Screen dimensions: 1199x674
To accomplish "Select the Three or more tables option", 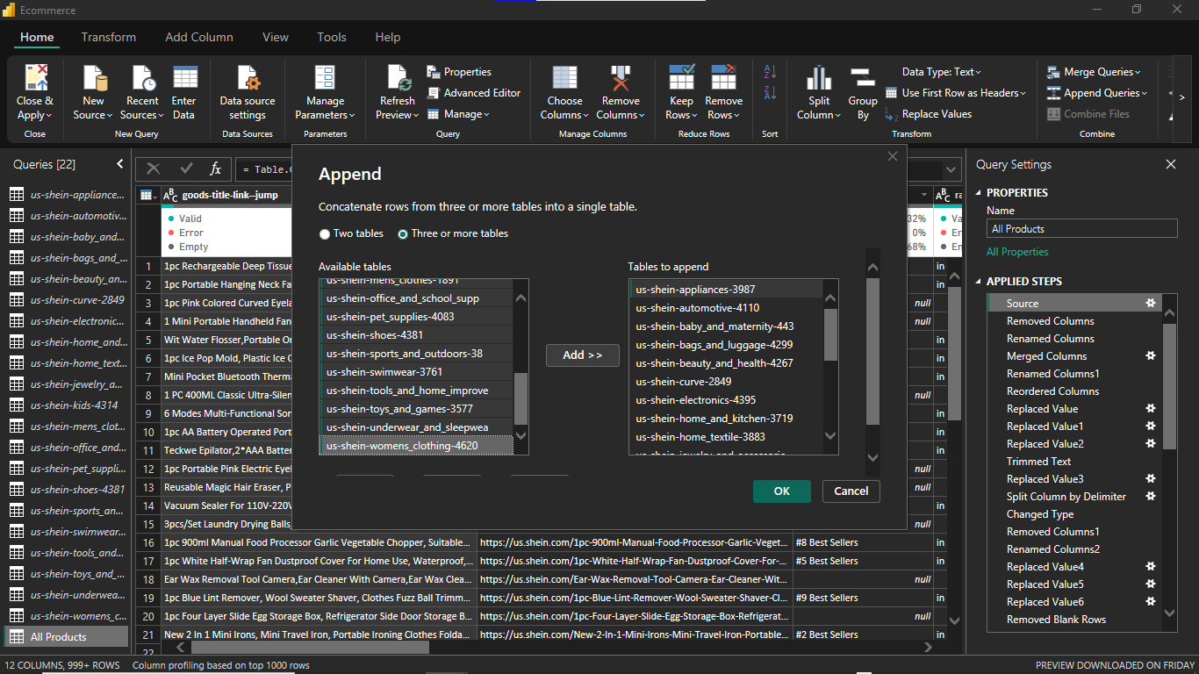I will (403, 234).
